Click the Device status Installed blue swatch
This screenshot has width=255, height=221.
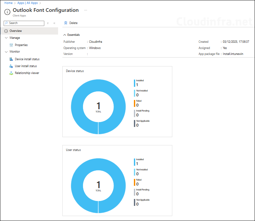point(135,83)
